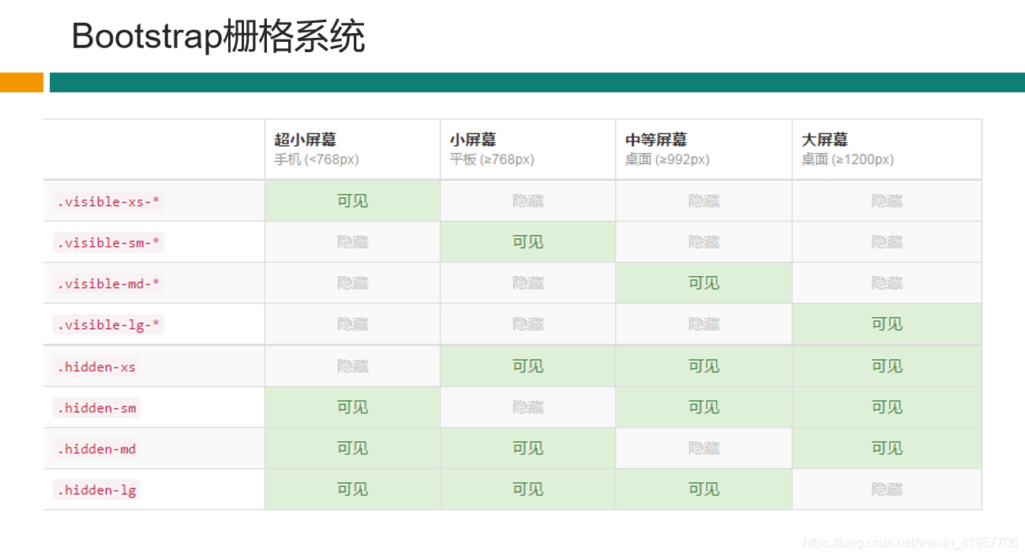Click "可见" under 中等屏幕 in .hidden-xs row

(x=704, y=366)
